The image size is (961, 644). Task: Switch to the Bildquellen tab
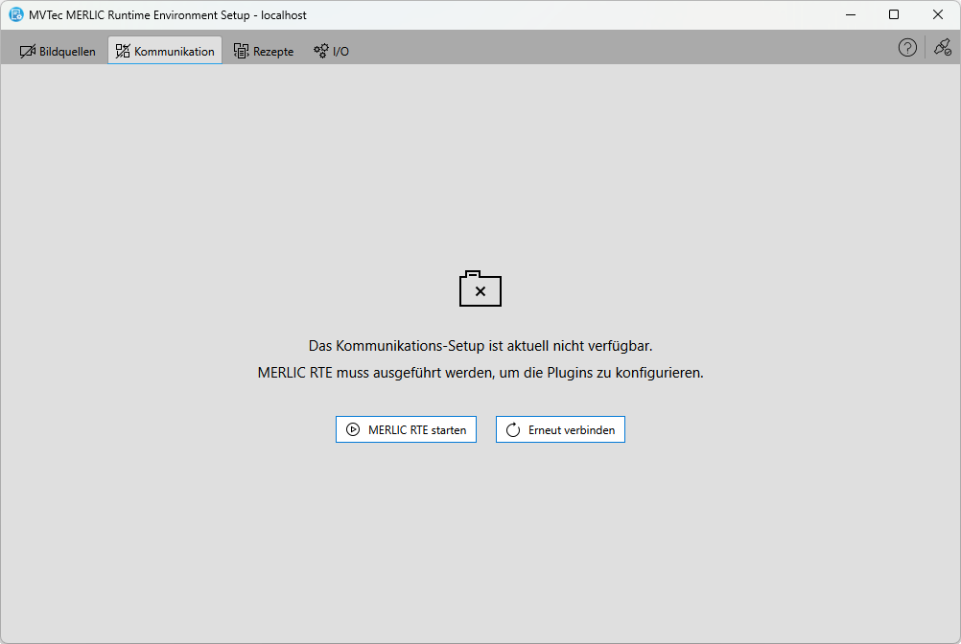67,52
